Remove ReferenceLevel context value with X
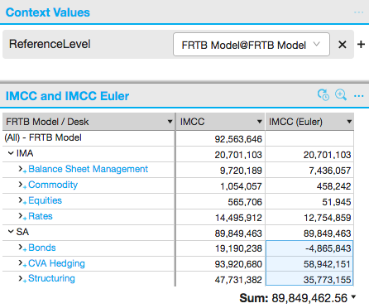Screen dimensions: 369x308 (343, 45)
